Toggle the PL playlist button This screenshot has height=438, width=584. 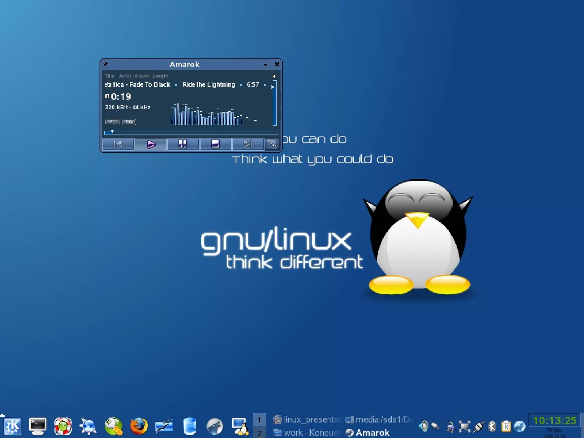(112, 122)
